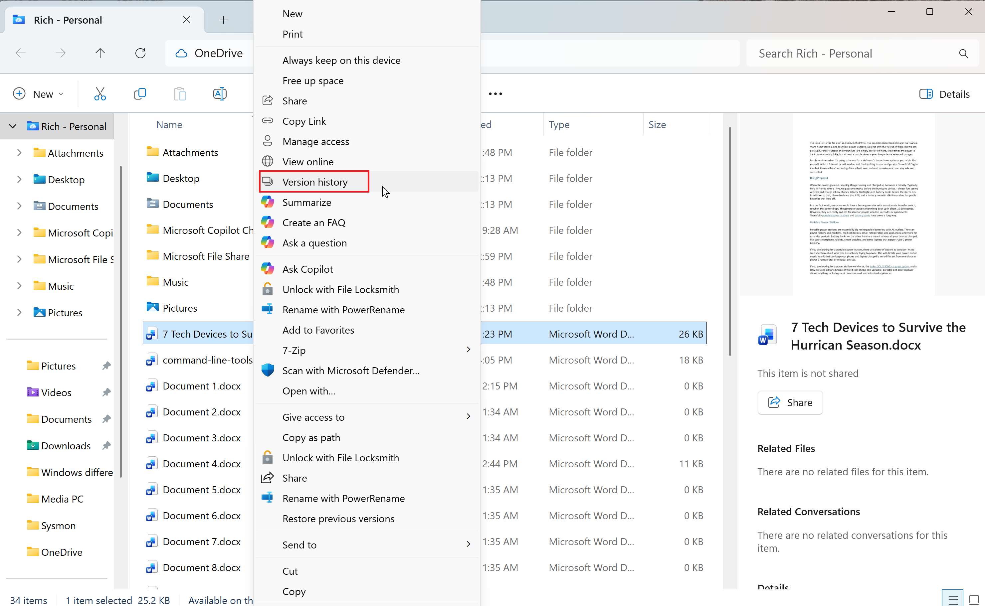Click the file list vertical scrollbar
The image size is (985, 606).
(x=730, y=241)
